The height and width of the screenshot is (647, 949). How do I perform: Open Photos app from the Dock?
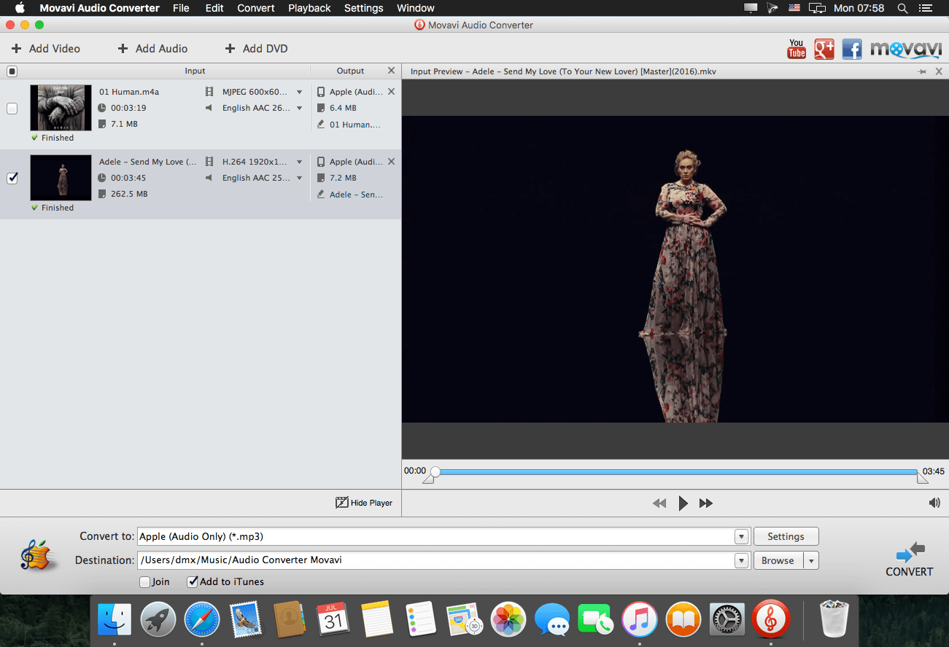coord(508,620)
